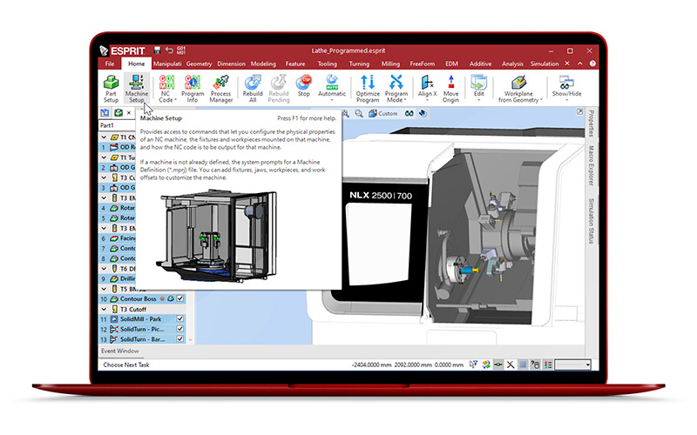697x435 pixels.
Task: Open the Properties side panel
Action: (591, 124)
